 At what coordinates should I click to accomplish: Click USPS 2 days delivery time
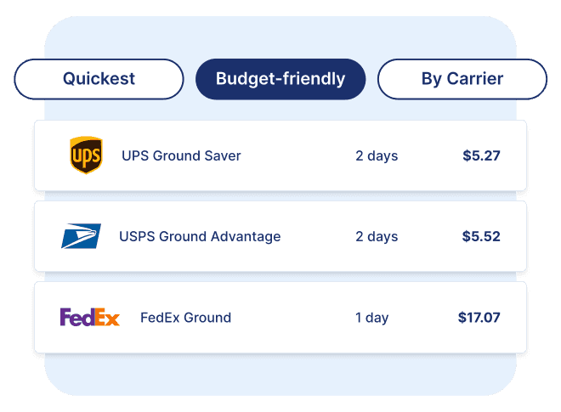point(377,236)
